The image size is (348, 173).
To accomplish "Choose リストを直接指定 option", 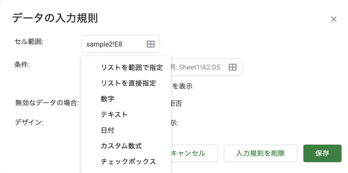I will tap(128, 83).
